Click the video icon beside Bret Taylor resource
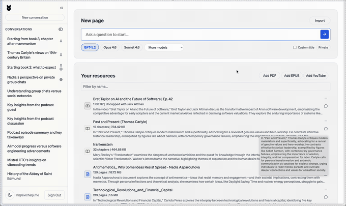The width and height of the screenshot is (346, 206). click(88, 106)
